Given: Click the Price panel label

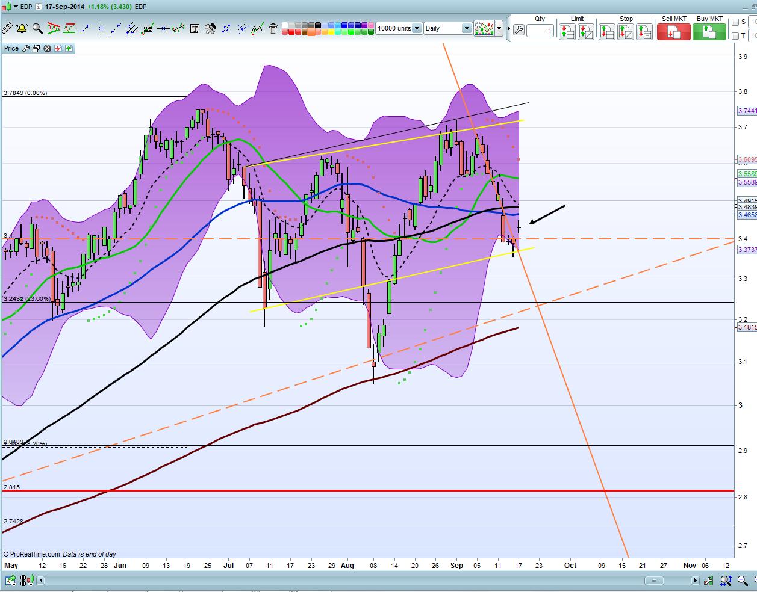Looking at the screenshot, I should click(x=11, y=48).
